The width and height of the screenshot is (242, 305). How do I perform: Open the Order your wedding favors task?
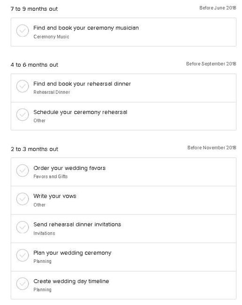[x=69, y=168]
